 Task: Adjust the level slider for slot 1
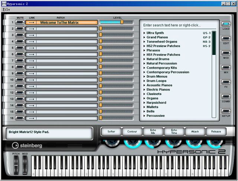116,22
